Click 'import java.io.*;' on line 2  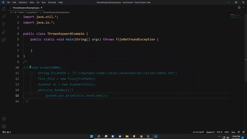click(x=39, y=22)
